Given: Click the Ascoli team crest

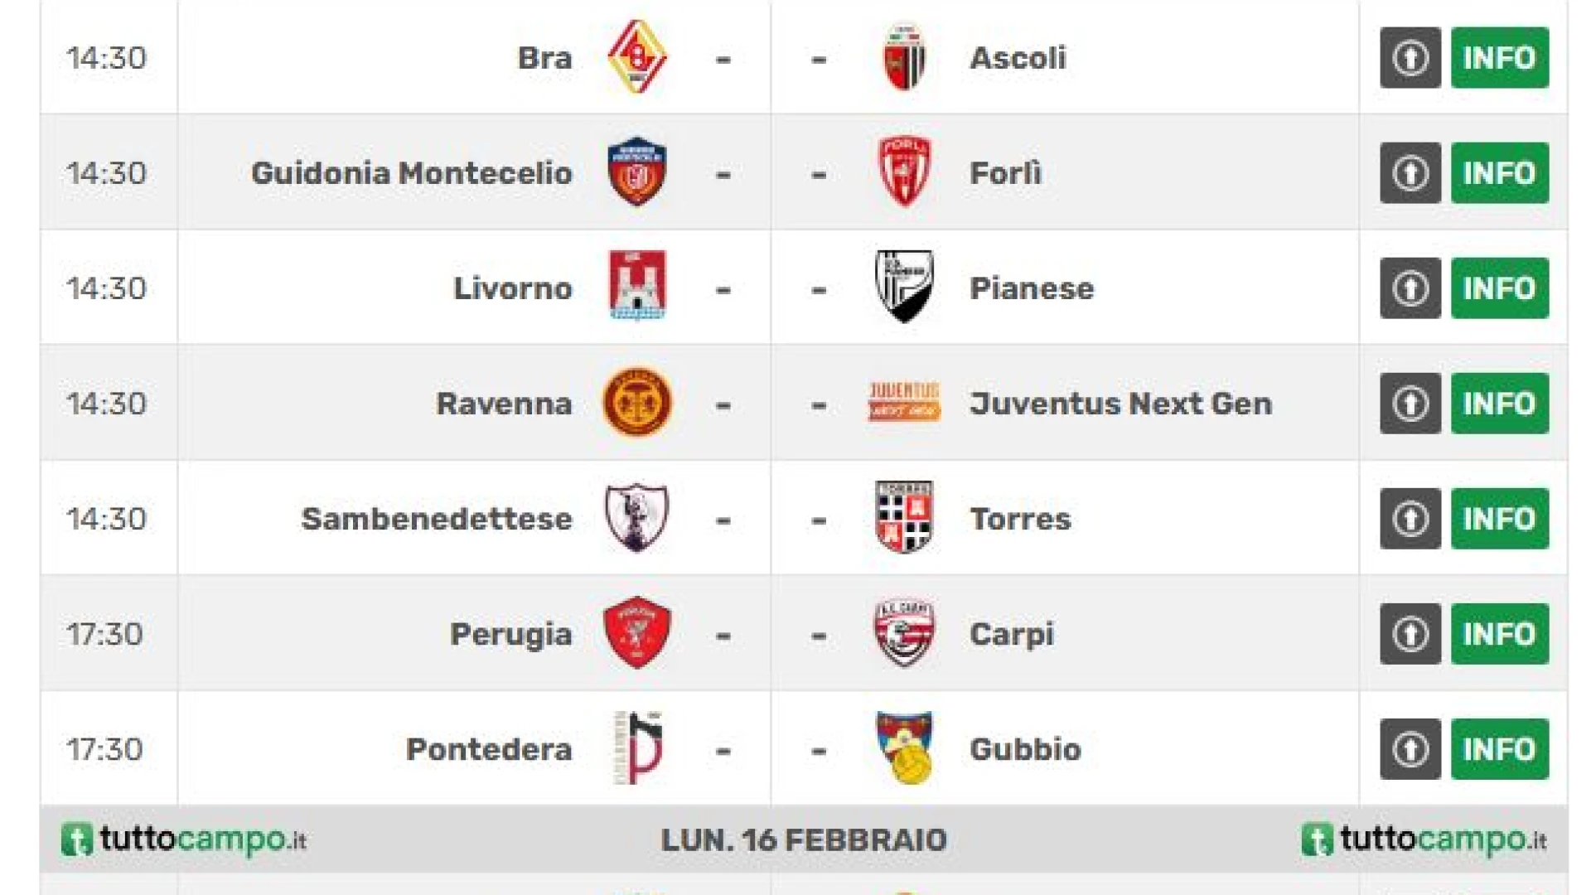Looking at the screenshot, I should coord(904,57).
